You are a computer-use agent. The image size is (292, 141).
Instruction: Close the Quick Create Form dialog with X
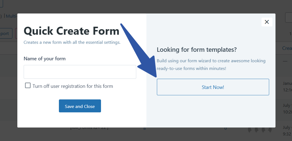tap(267, 22)
